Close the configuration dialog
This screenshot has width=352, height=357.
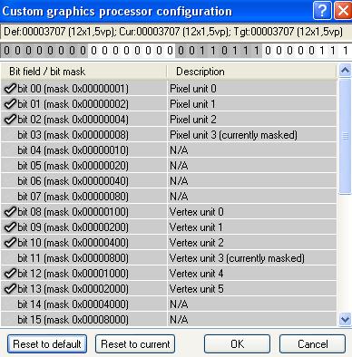tap(343, 11)
